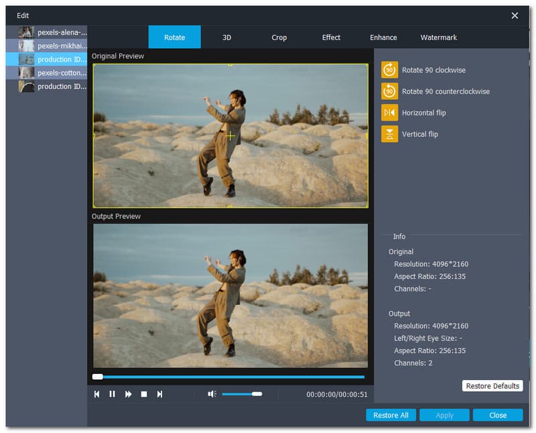Apply the Horizontal flip icon
Screen dimensions: 536x433
[x=389, y=113]
